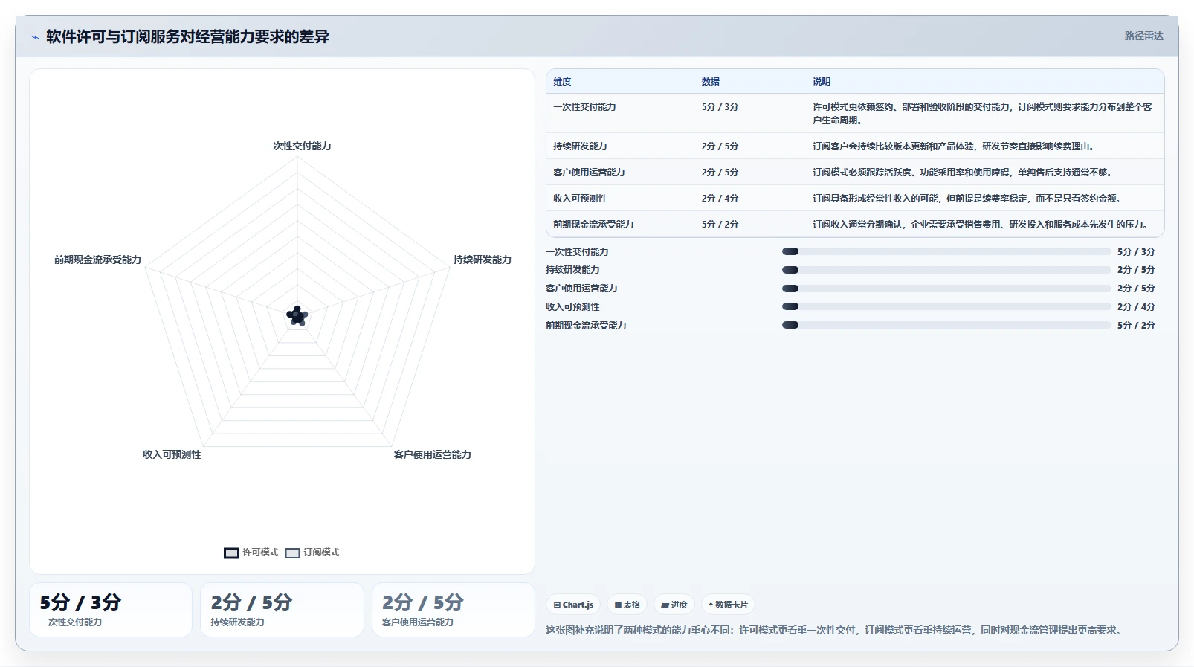Click the description starting 许可模式更依赖签约
1194x667 pixels.
(982, 114)
